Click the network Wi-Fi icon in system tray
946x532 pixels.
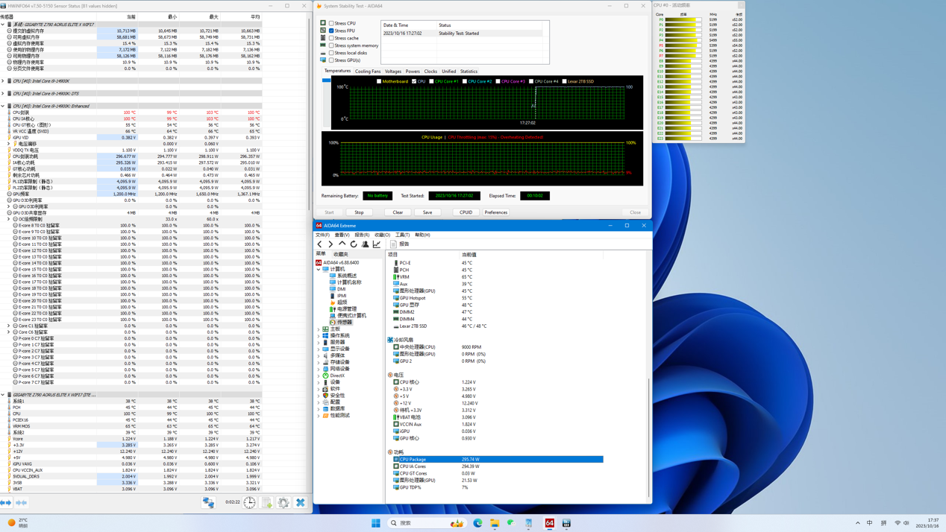(898, 523)
